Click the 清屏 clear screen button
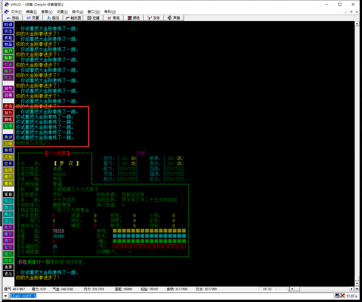The height and width of the screenshot is (302, 362). pos(8,267)
